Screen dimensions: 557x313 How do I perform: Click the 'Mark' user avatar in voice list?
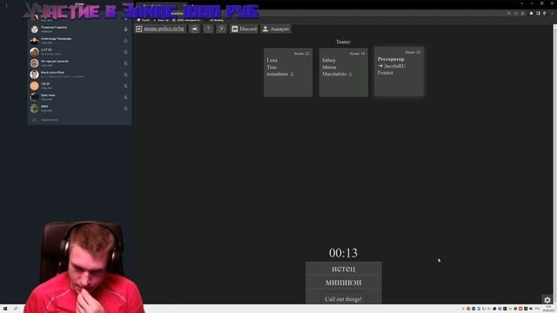pyautogui.click(x=35, y=75)
